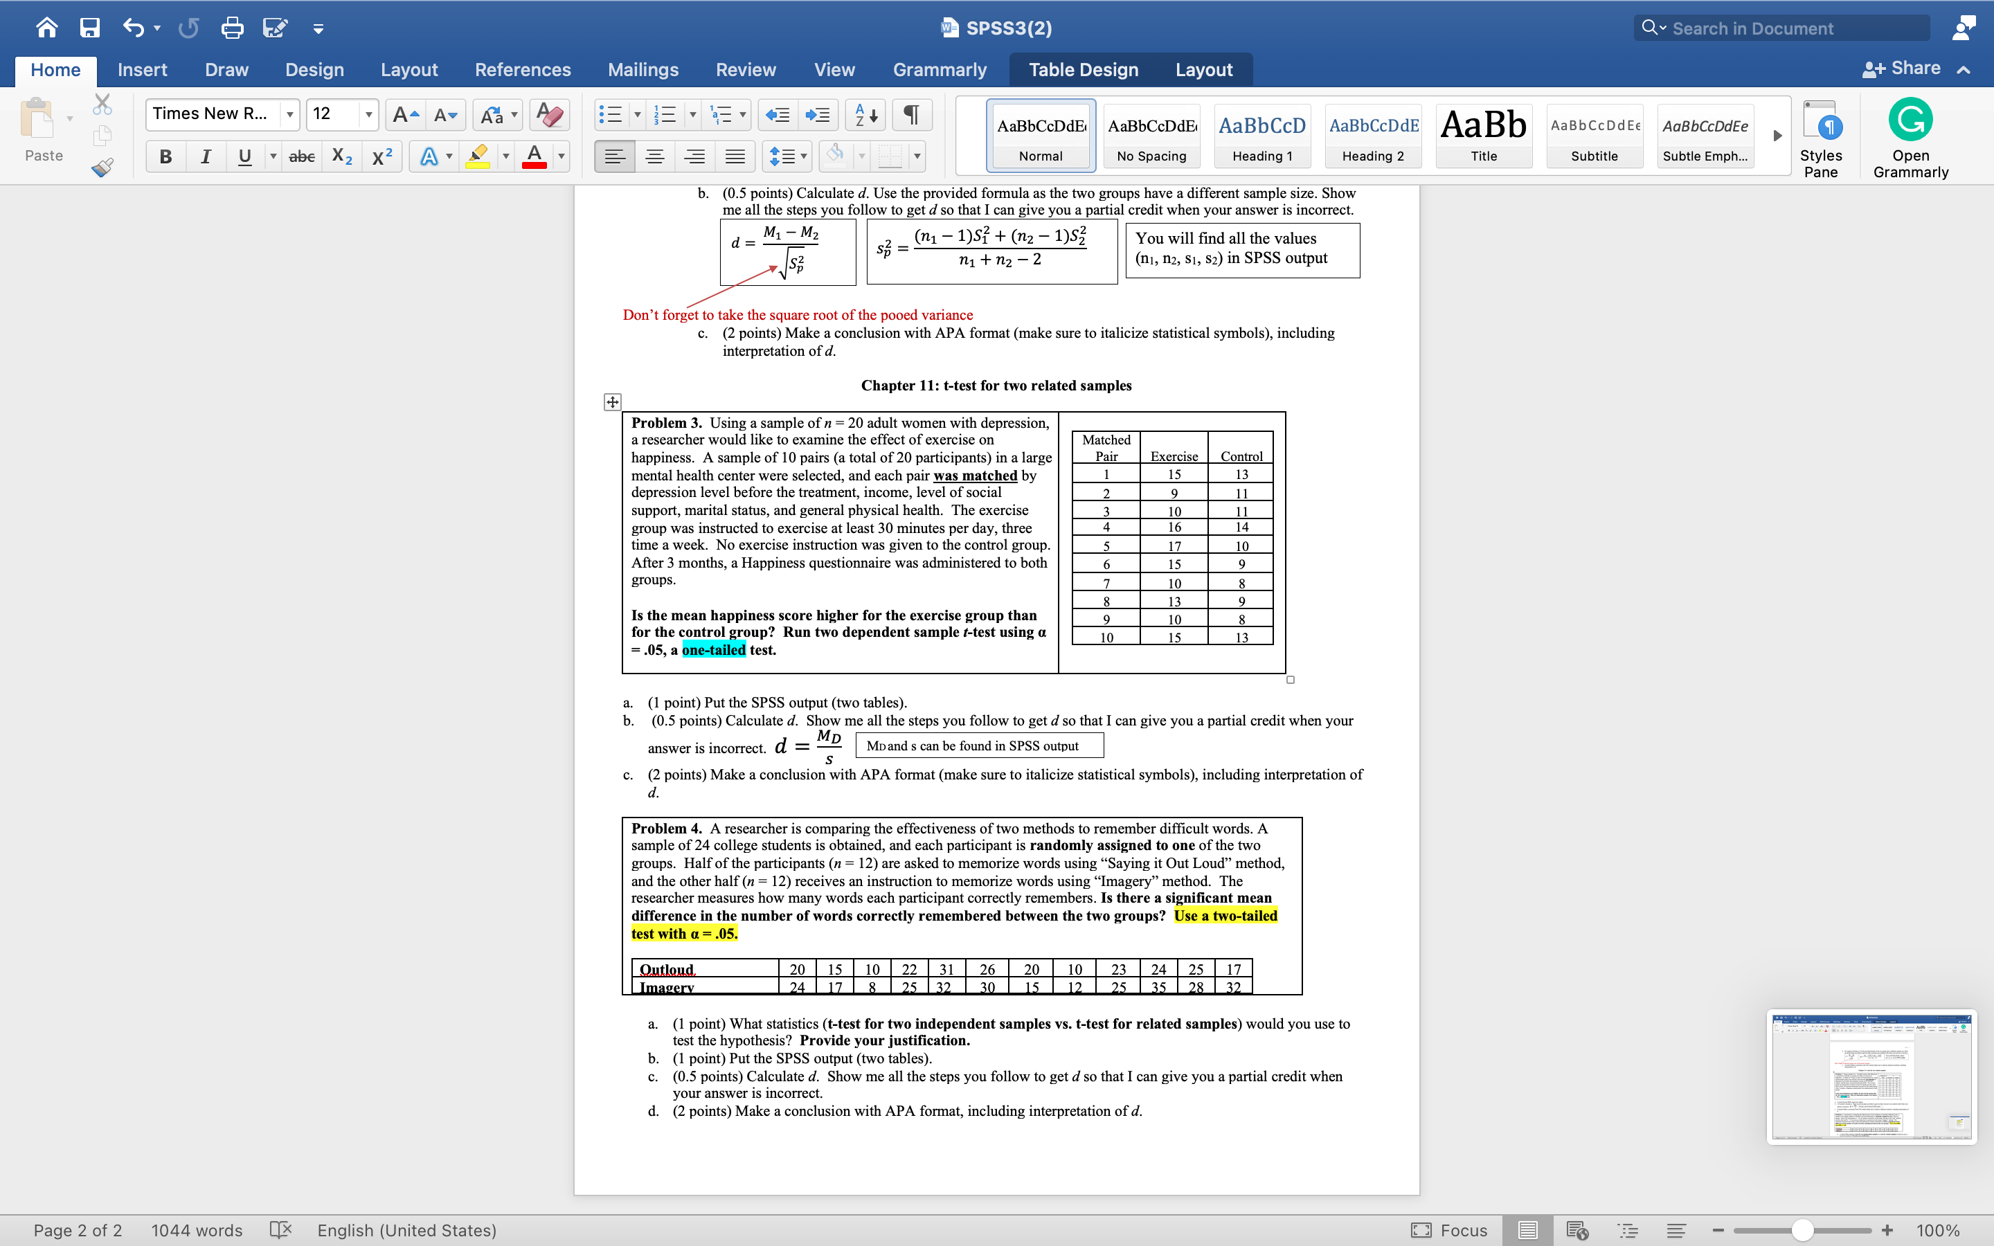Screen dimensions: 1994x1246
Task: Select the Format Painter tool
Action: [x=103, y=168]
